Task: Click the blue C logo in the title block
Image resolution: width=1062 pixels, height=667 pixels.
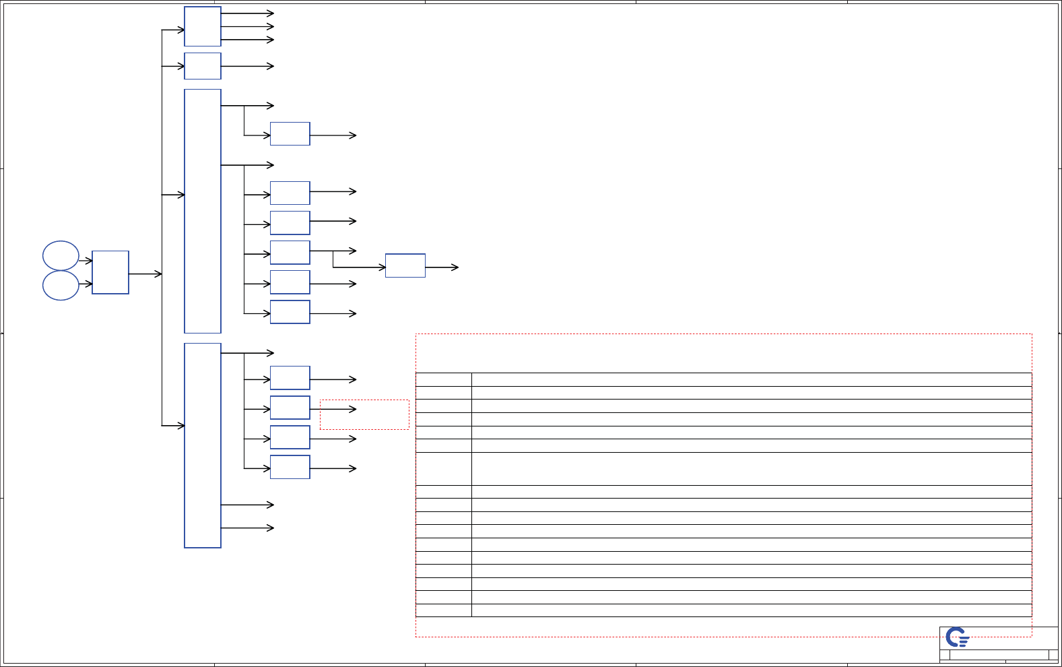Action: tap(957, 637)
